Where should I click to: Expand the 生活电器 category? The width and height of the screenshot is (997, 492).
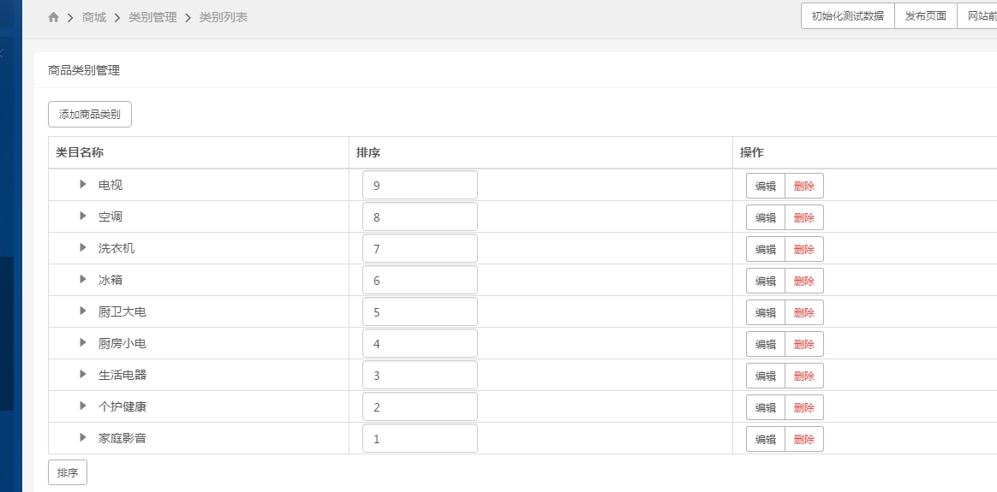(83, 374)
